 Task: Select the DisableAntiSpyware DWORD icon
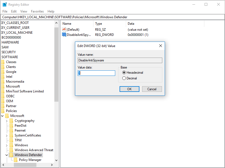click(x=64, y=35)
